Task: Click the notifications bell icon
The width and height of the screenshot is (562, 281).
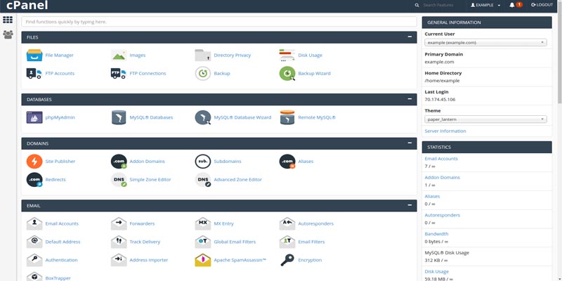Action: coord(512,5)
